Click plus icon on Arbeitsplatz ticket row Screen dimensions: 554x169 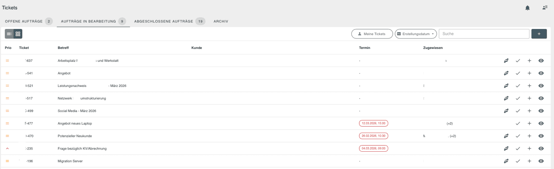pos(529,61)
